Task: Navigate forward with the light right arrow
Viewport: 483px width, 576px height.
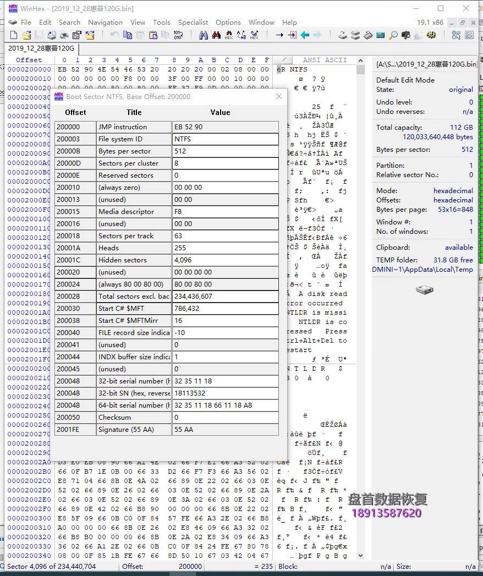Action: click(x=317, y=35)
